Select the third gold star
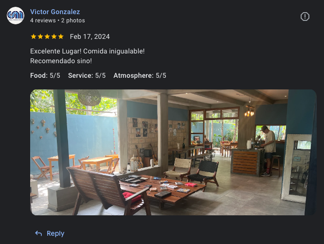 tap(47, 36)
